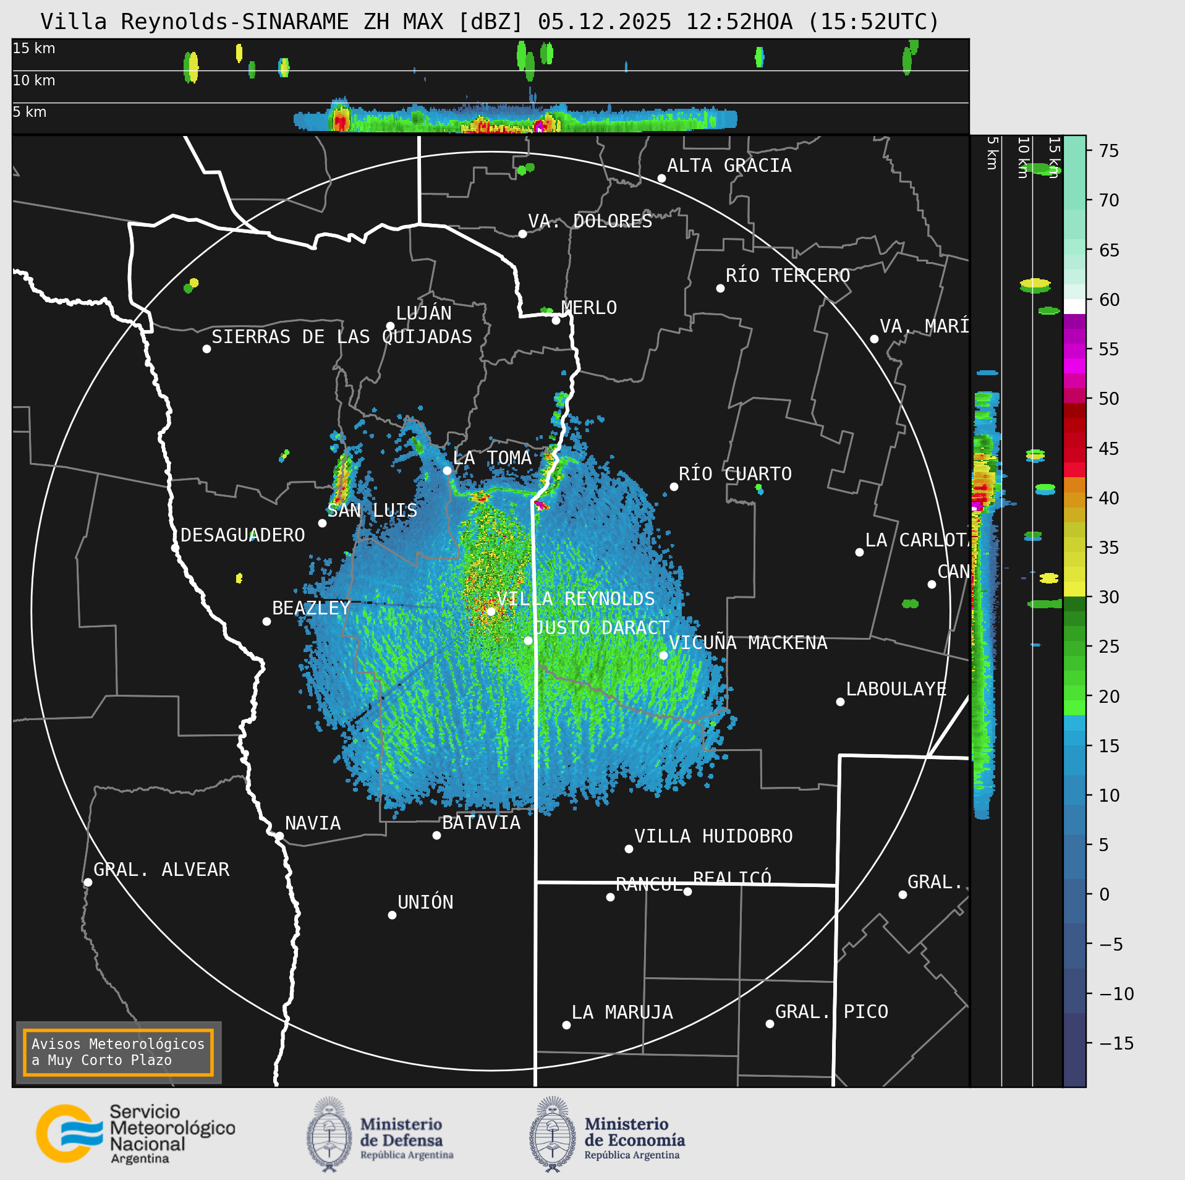Select the LA CARLOTA label
The width and height of the screenshot is (1185, 1180).
click(917, 540)
